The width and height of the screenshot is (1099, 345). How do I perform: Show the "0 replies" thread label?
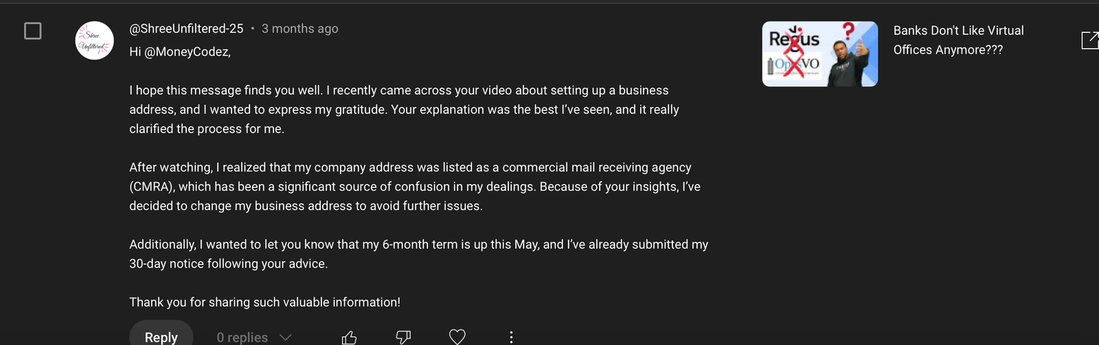click(242, 337)
